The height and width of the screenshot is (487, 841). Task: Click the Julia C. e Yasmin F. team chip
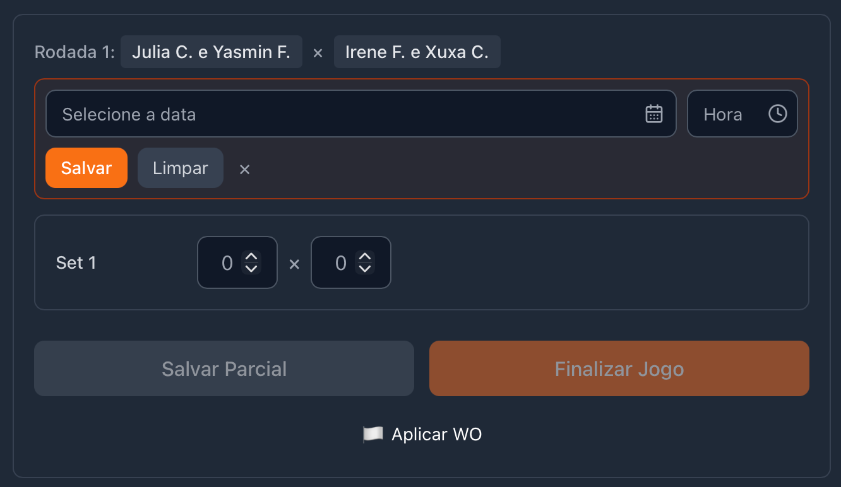pos(211,52)
